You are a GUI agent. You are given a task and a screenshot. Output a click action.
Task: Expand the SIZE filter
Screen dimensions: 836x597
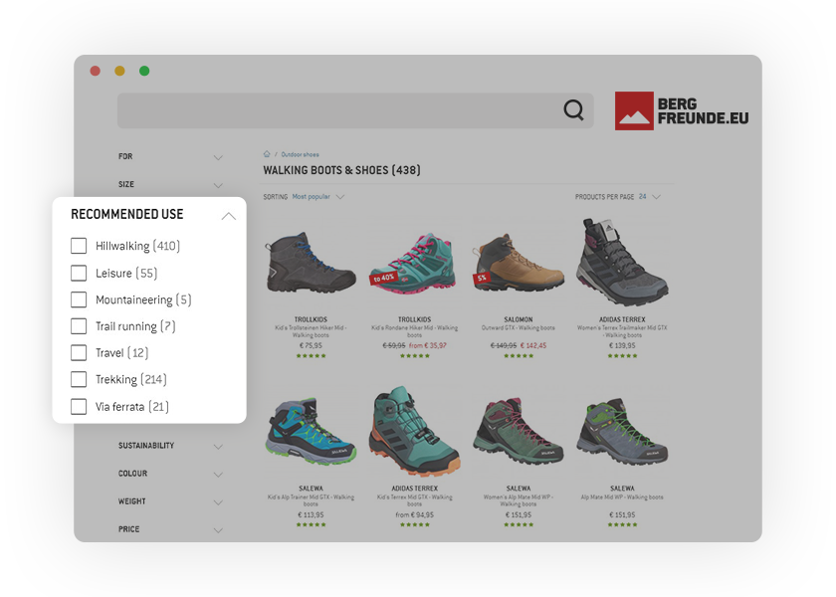pos(218,185)
